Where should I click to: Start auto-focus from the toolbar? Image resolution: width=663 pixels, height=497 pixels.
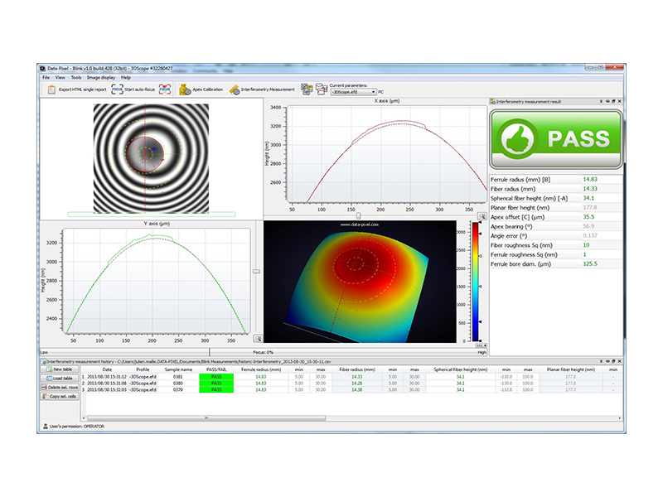[133, 89]
